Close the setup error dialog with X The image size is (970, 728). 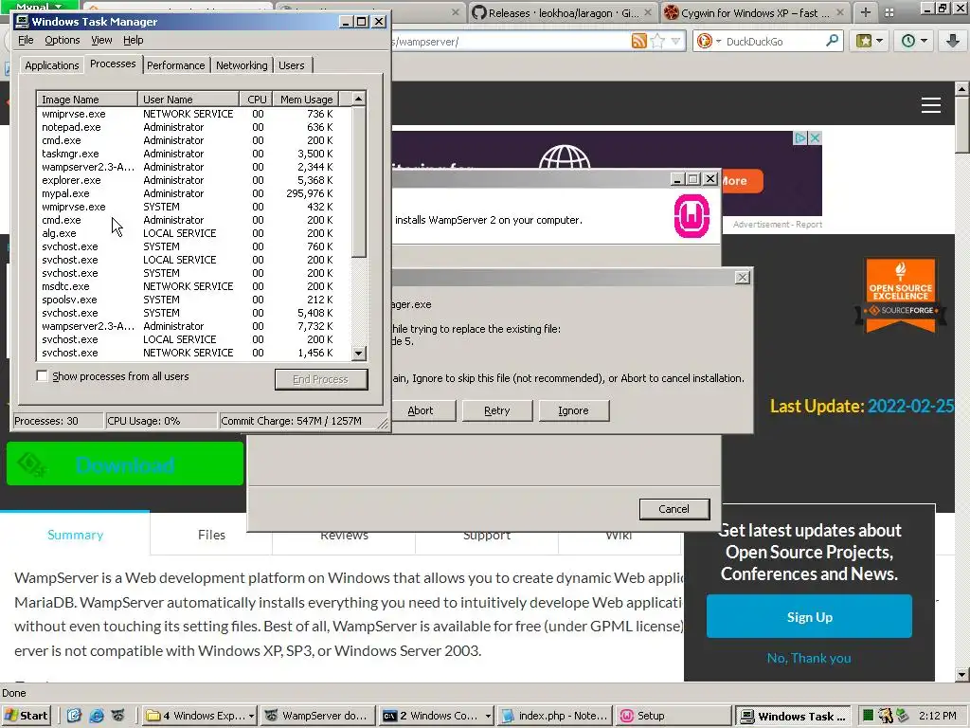743,278
